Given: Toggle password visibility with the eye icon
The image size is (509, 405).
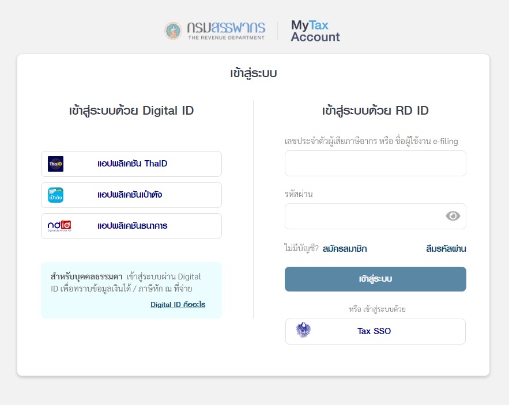Looking at the screenshot, I should (453, 216).
